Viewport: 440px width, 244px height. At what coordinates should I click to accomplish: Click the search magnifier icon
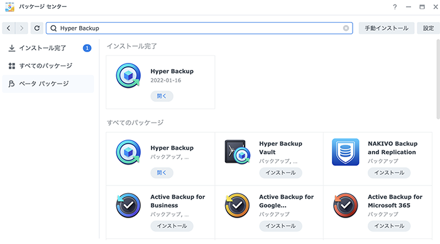click(x=53, y=28)
